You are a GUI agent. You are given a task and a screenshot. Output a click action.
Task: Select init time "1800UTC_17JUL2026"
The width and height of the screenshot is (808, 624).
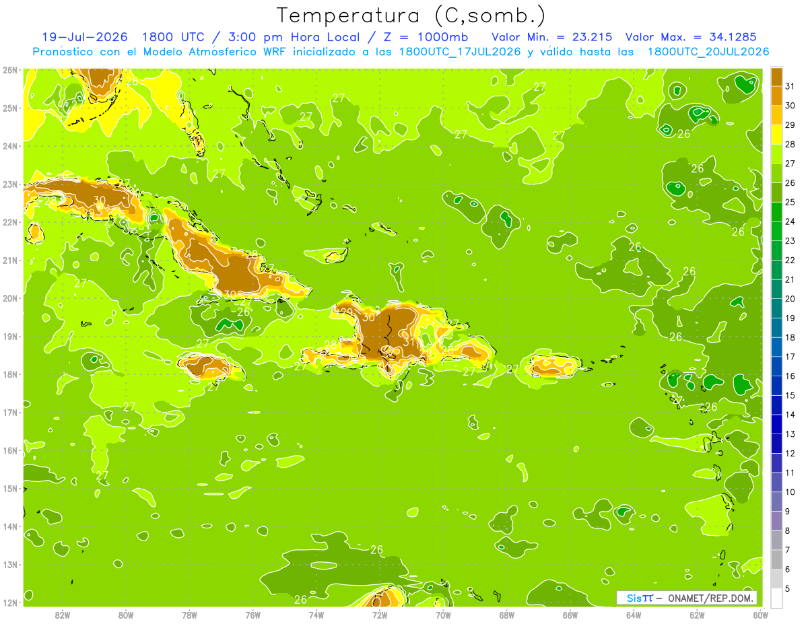click(x=460, y=52)
